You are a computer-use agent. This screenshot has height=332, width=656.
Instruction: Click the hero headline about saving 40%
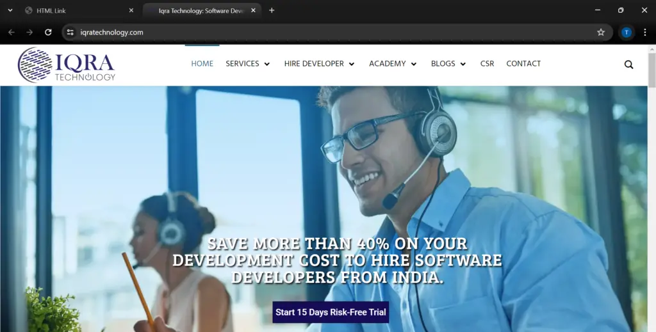pos(337,260)
